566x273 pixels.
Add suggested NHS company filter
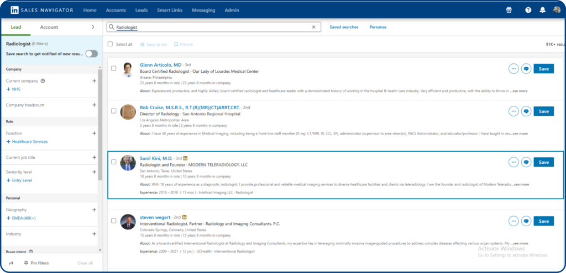tap(14, 89)
